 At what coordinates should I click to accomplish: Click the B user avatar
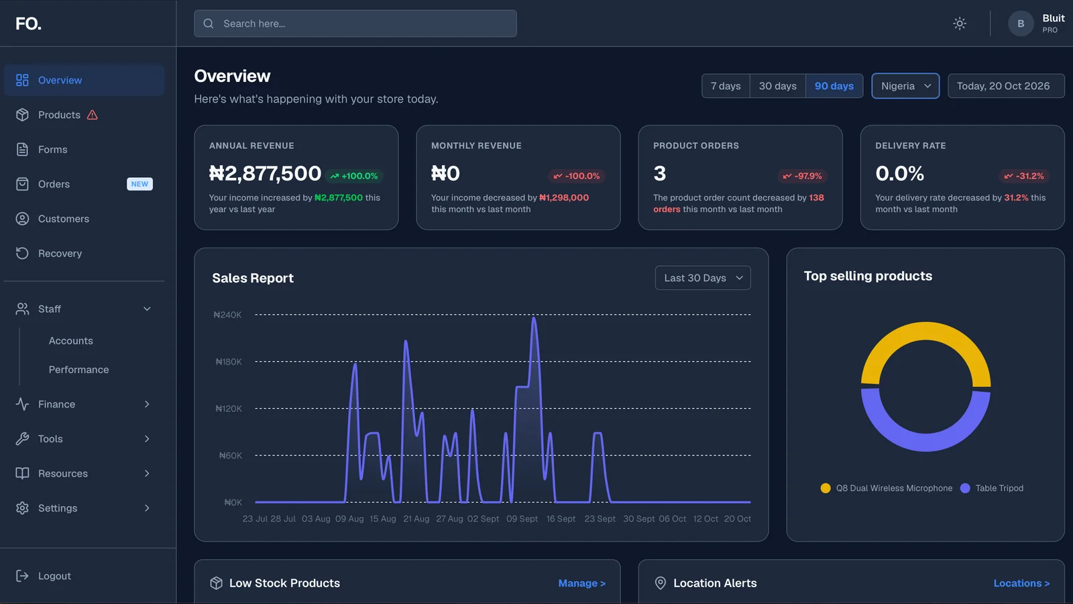pyautogui.click(x=1021, y=23)
